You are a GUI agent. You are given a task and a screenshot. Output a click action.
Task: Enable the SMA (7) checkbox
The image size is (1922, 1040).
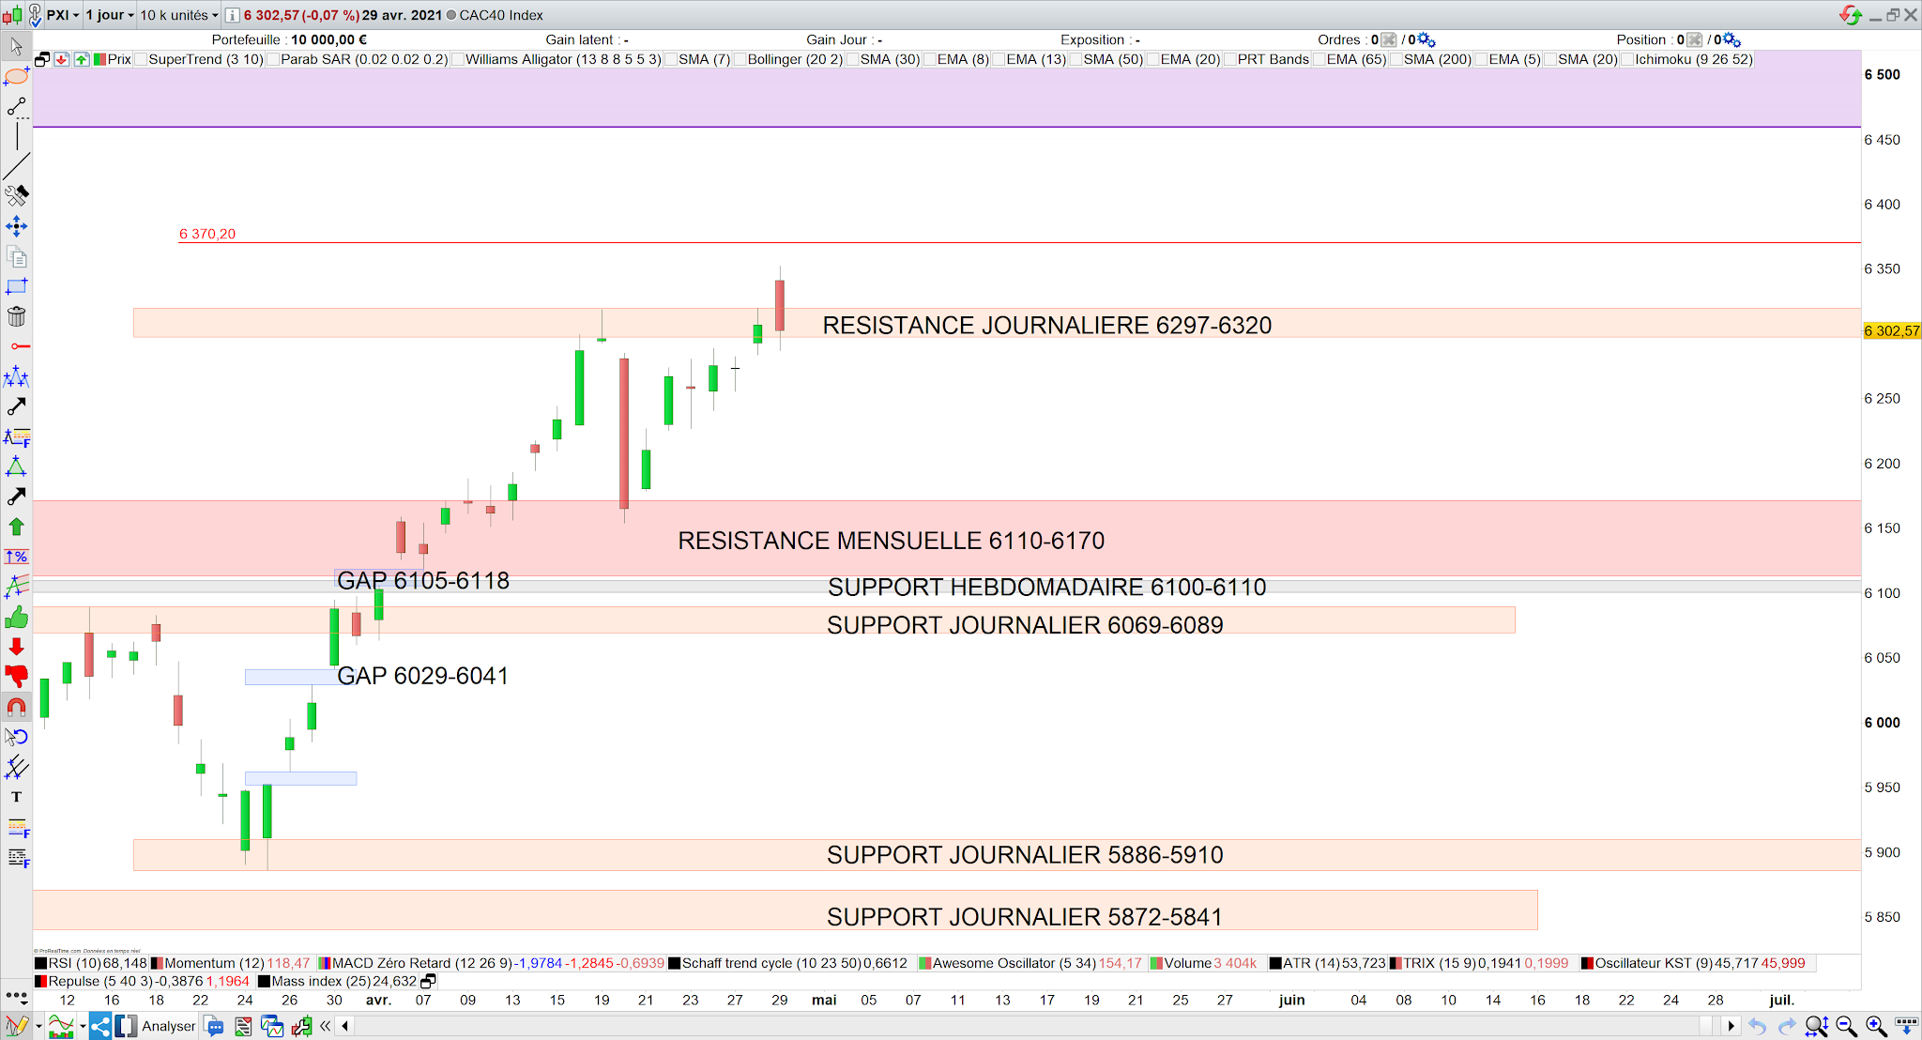pos(671,59)
